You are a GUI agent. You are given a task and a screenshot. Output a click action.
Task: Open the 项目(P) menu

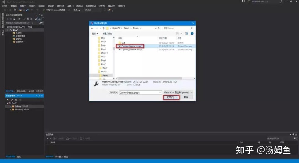click(x=32, y=6)
